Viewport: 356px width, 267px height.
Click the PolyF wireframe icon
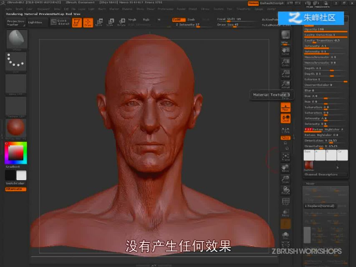285,202
